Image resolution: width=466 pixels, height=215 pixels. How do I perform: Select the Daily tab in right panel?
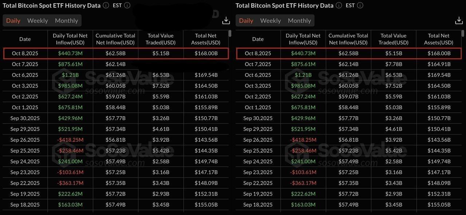(x=246, y=21)
